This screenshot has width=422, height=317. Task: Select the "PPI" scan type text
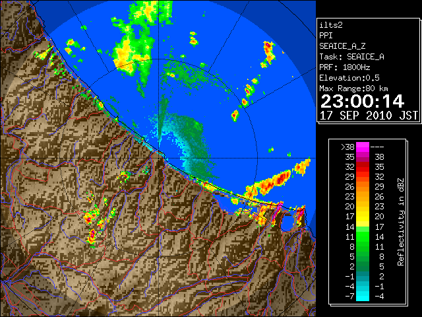[326, 36]
